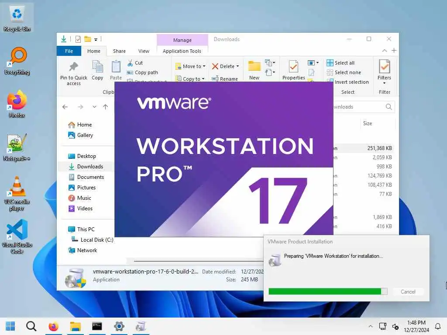This screenshot has width=447, height=335.
Task: Click the Back navigation arrow
Action: coord(65,107)
